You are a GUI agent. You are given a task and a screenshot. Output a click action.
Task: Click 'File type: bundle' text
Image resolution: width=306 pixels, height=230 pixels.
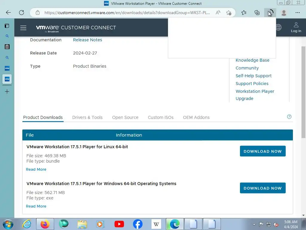(x=43, y=161)
